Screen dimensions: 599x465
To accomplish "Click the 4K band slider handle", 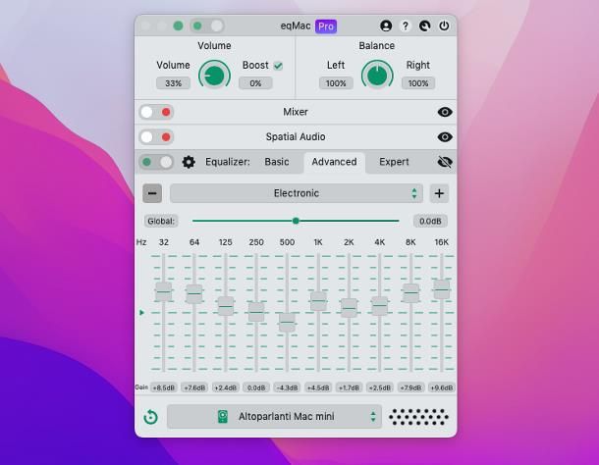I will [x=380, y=306].
